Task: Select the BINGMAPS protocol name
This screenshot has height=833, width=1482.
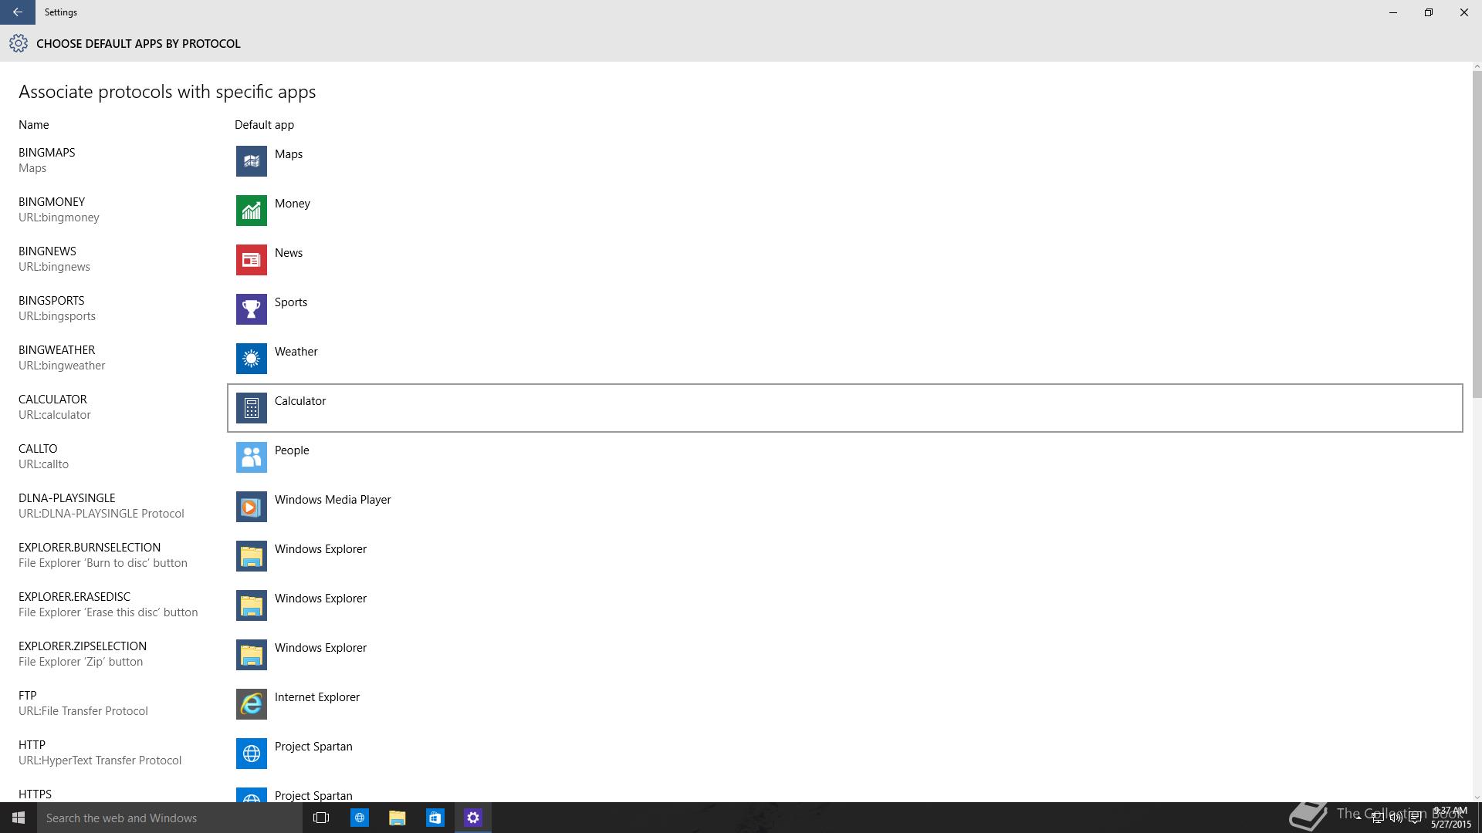Action: [x=46, y=153]
